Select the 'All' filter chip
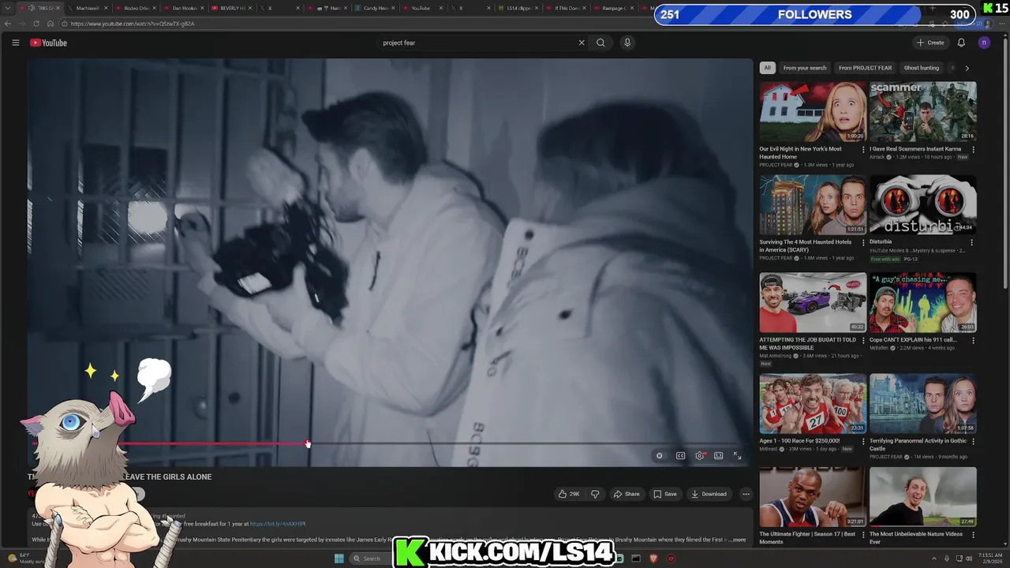Image resolution: width=1010 pixels, height=568 pixels. pos(767,68)
